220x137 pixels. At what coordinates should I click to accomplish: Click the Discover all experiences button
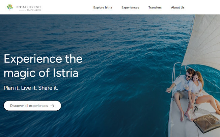pos(32,106)
